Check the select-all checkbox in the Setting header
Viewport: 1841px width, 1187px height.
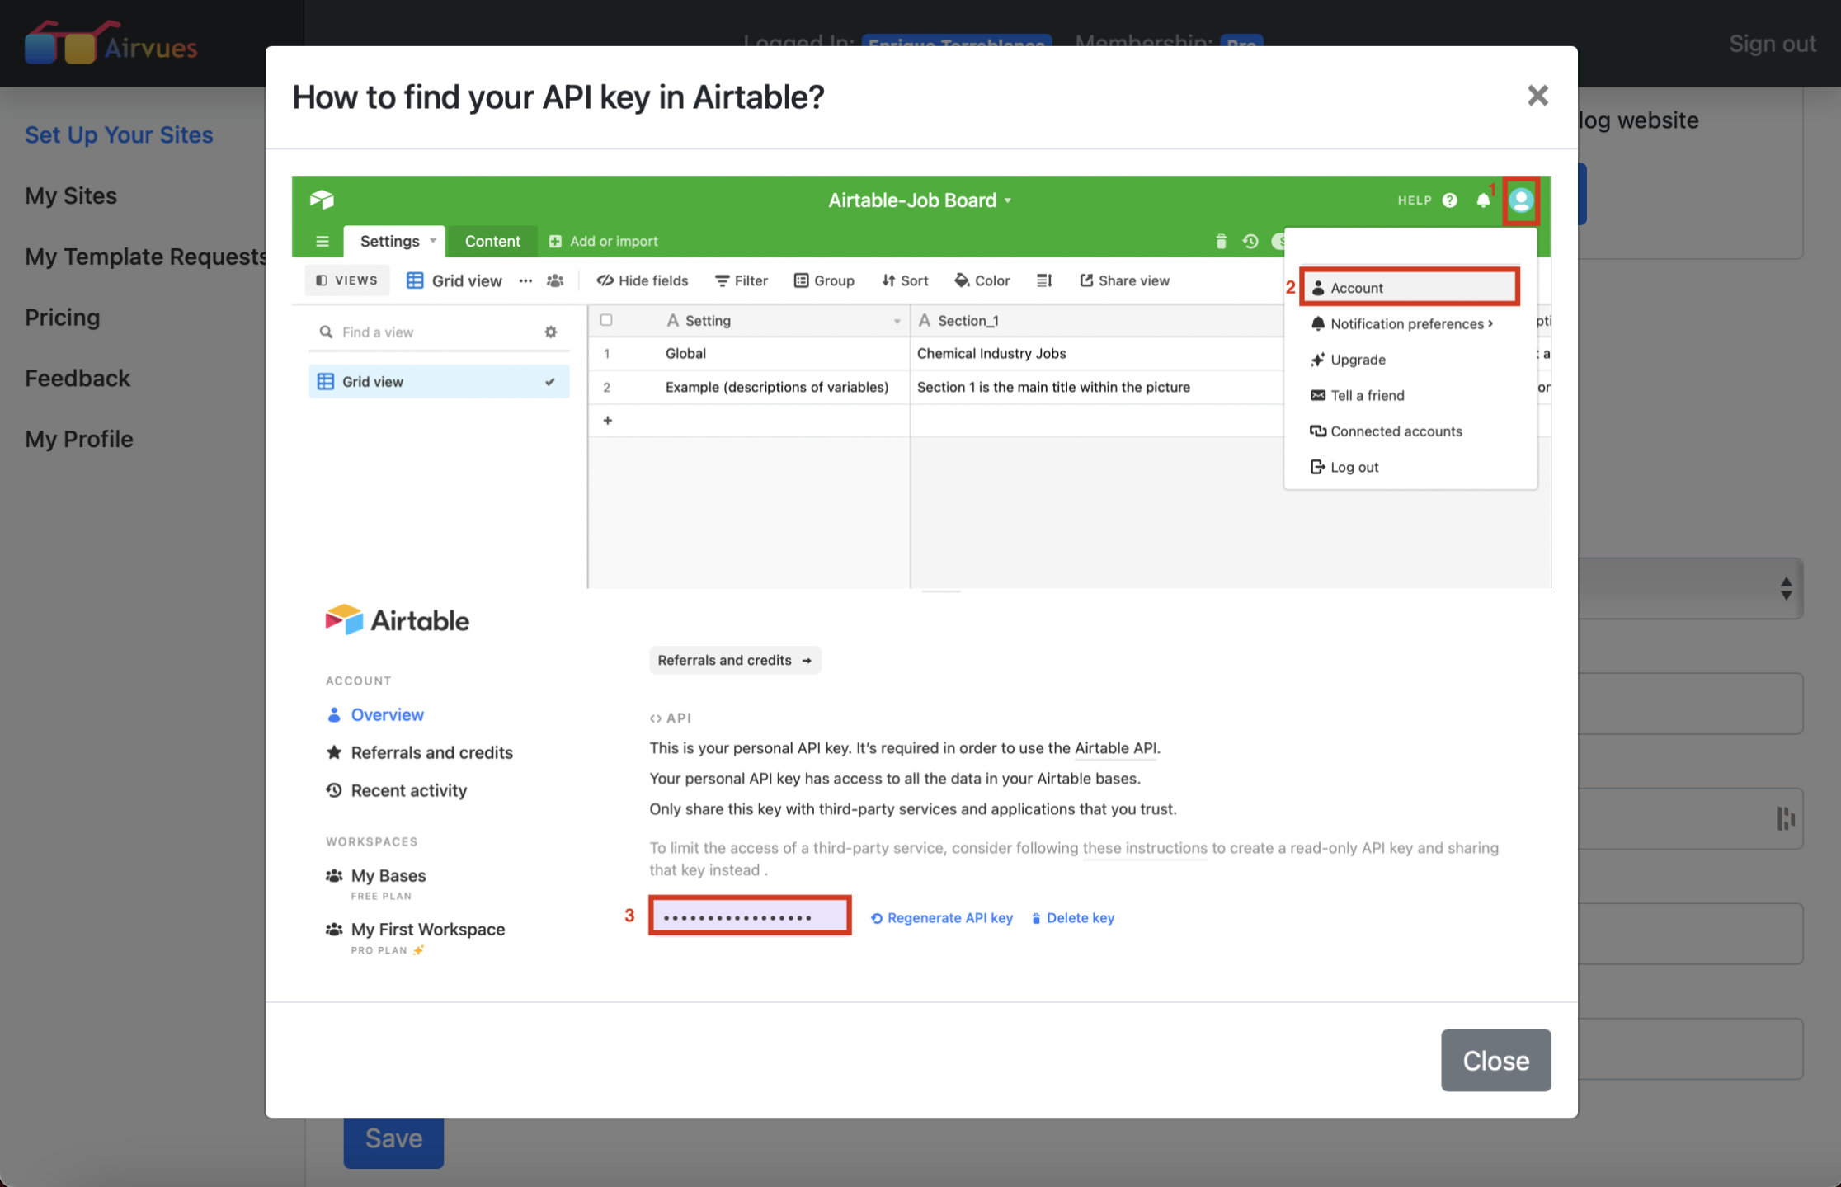pyautogui.click(x=606, y=320)
